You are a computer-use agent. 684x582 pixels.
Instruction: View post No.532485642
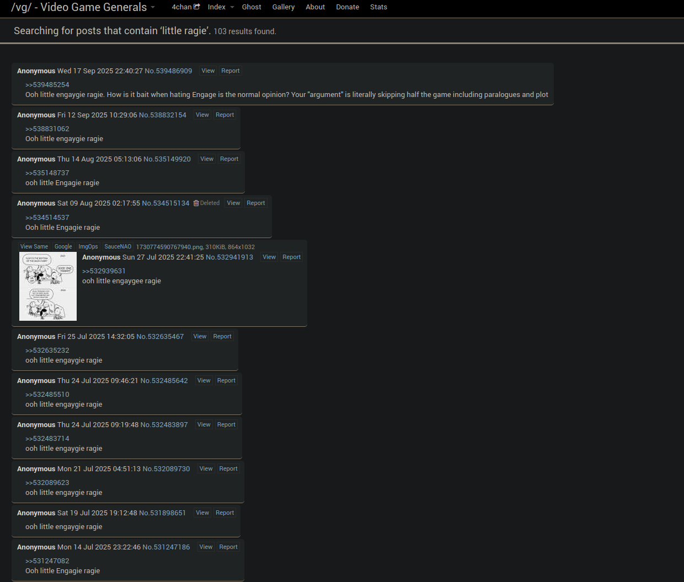tap(204, 380)
